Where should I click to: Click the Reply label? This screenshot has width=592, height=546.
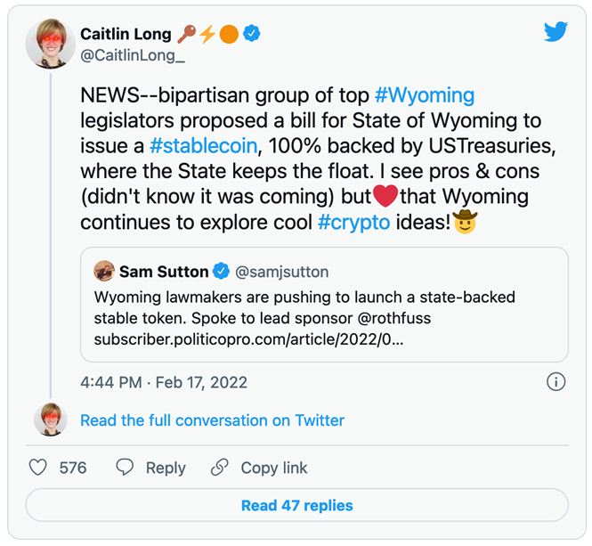coord(166,468)
